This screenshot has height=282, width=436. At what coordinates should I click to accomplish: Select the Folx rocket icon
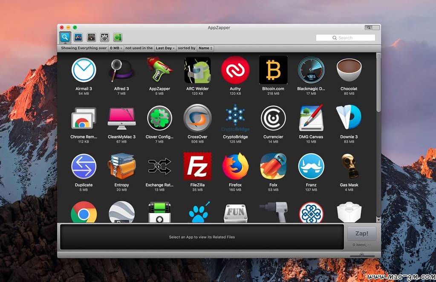pos(273,166)
